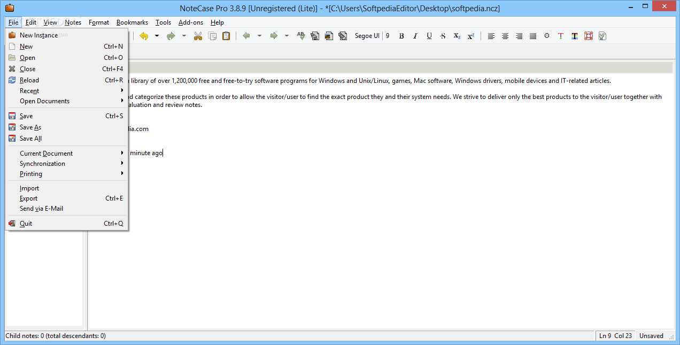Choose Quit from File menu
Viewport: 680px width, 345px height.
tap(67, 224)
